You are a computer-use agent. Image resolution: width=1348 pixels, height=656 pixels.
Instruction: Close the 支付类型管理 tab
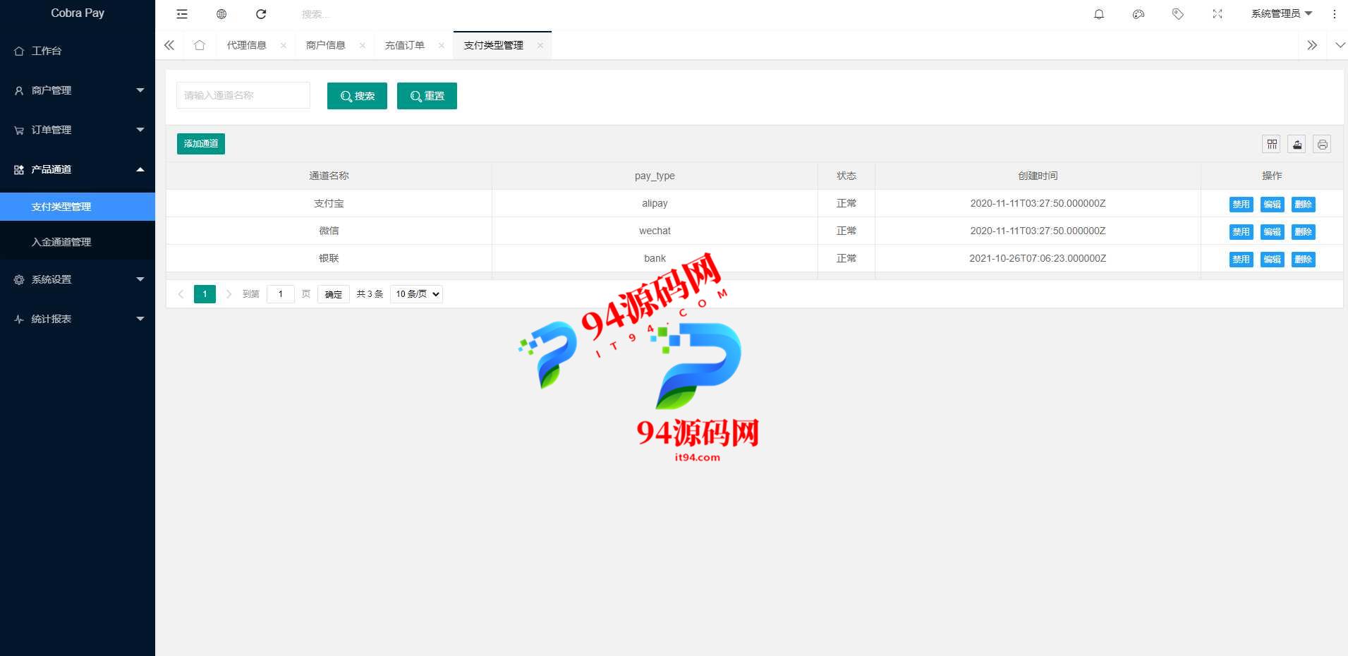(540, 45)
